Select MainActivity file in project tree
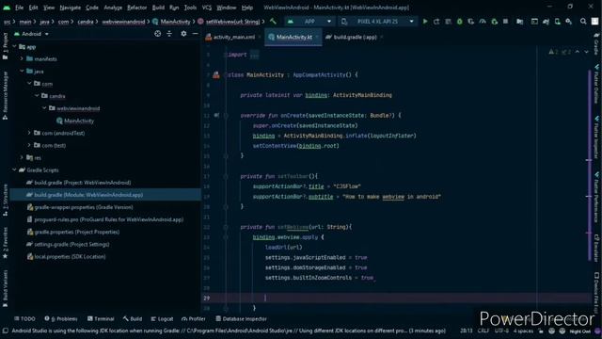Viewport: 602px width, 339px height. click(x=75, y=121)
